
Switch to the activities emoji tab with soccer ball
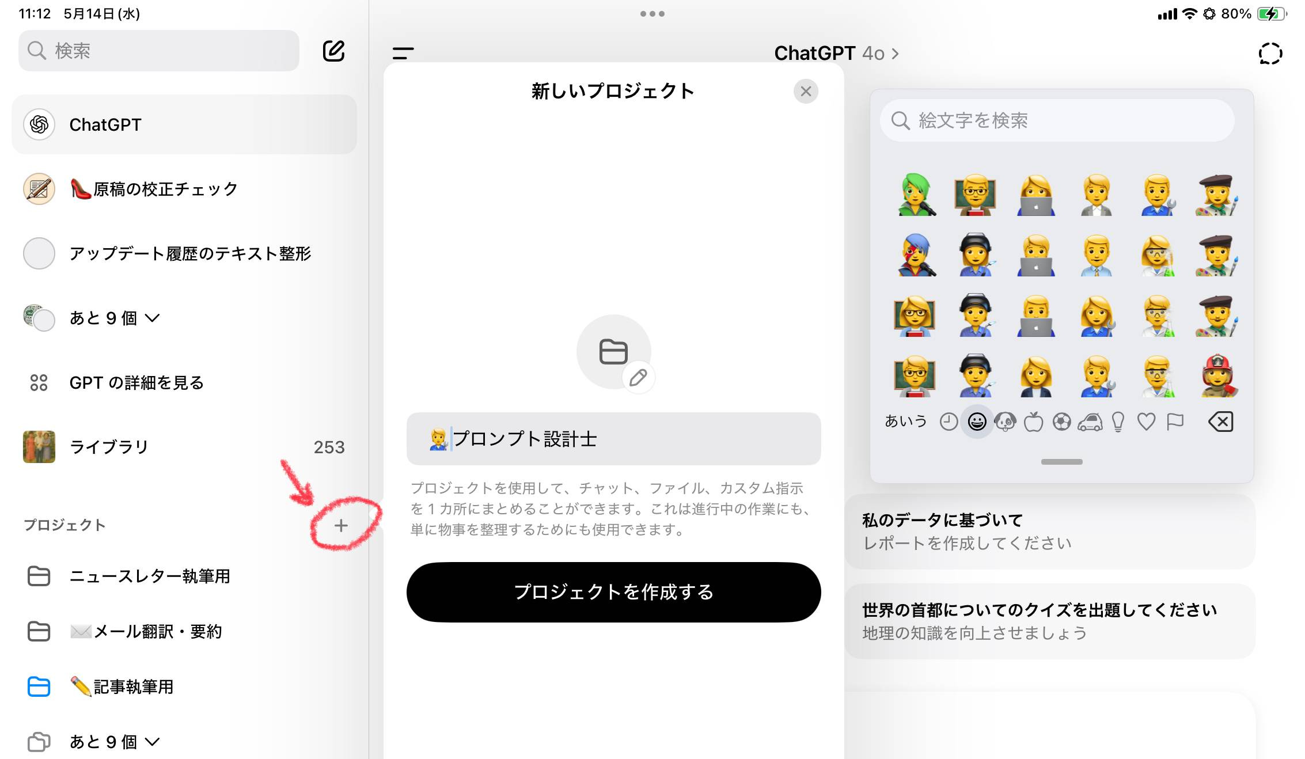pos(1061,422)
